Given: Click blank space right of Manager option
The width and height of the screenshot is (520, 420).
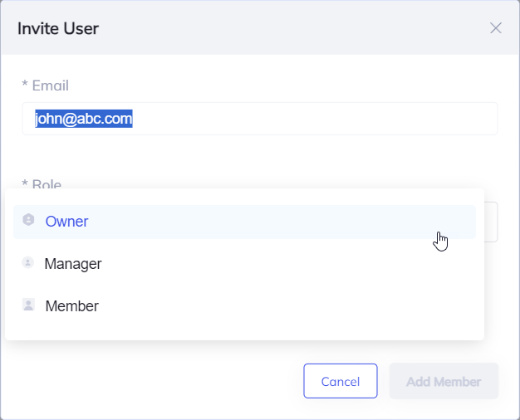Looking at the screenshot, I should [291, 264].
